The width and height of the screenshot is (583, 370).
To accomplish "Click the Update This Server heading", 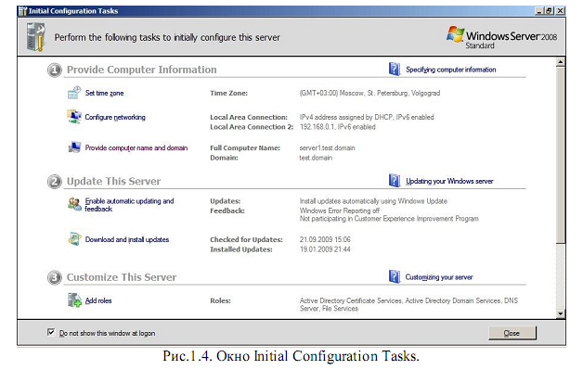I will tap(114, 181).
